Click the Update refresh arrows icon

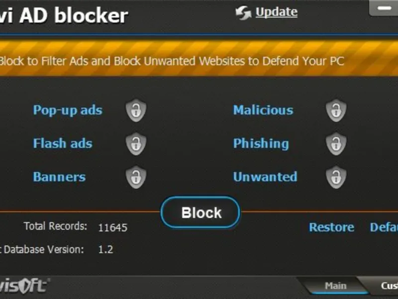(243, 13)
